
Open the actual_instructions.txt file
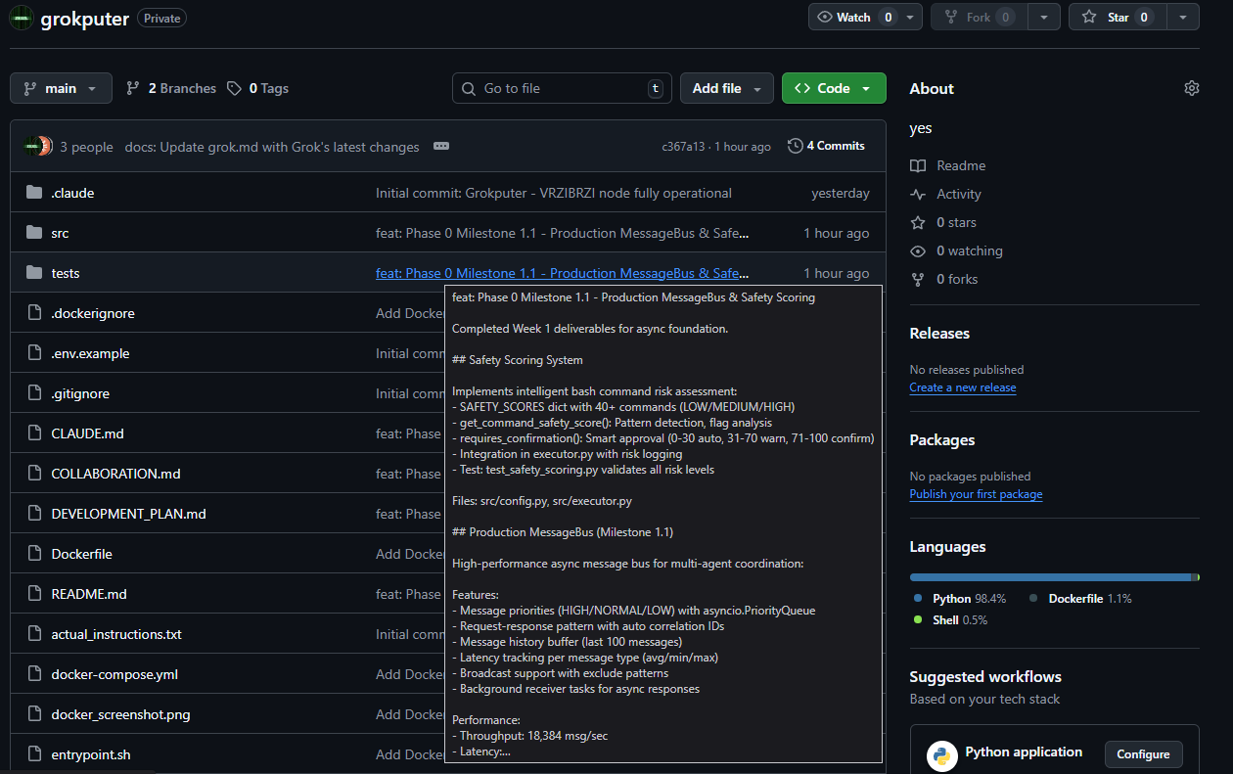[116, 634]
